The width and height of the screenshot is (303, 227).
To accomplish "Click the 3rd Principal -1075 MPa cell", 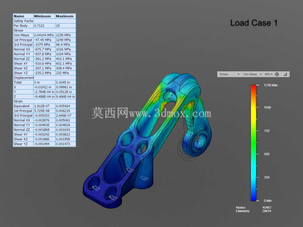I will (44, 45).
